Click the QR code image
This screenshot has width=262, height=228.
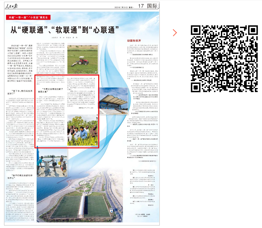point(224,59)
